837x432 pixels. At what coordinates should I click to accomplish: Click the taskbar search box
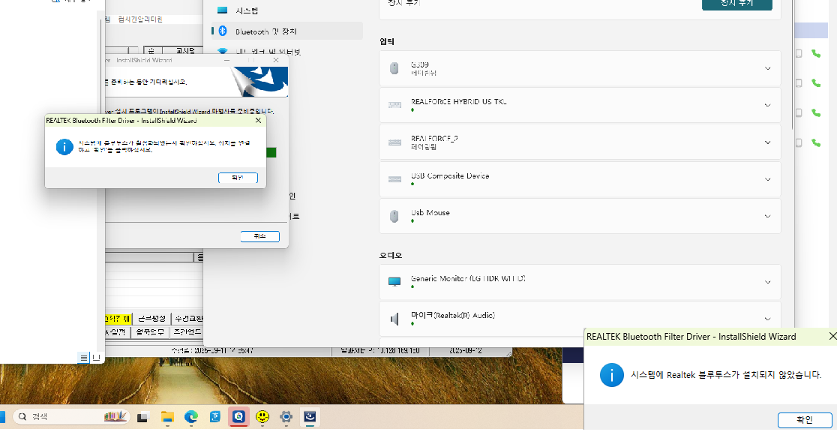click(x=70, y=416)
